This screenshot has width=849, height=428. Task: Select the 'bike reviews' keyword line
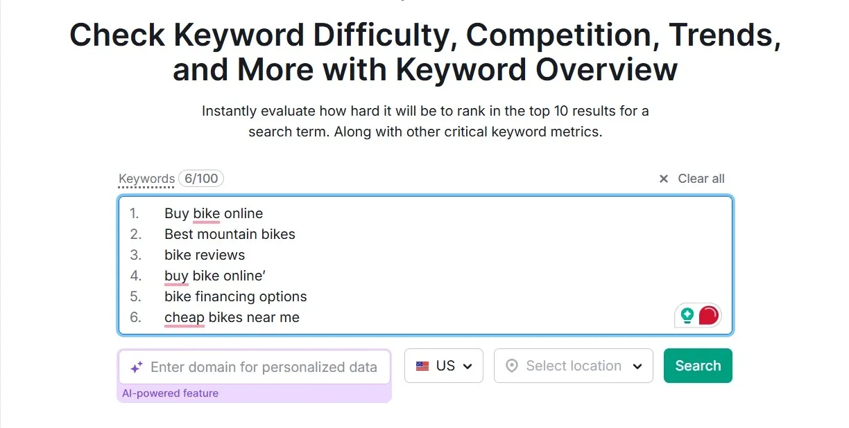(205, 255)
